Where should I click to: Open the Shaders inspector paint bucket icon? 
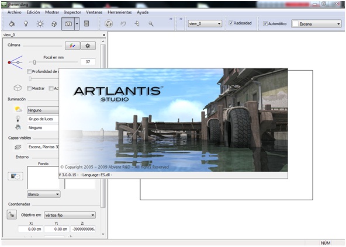coord(12,24)
